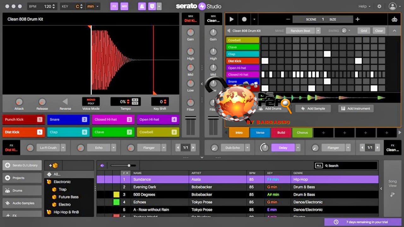Adjust the library preview volume slider
Image resolution: width=404 pixels, height=227 pixels.
point(123,166)
